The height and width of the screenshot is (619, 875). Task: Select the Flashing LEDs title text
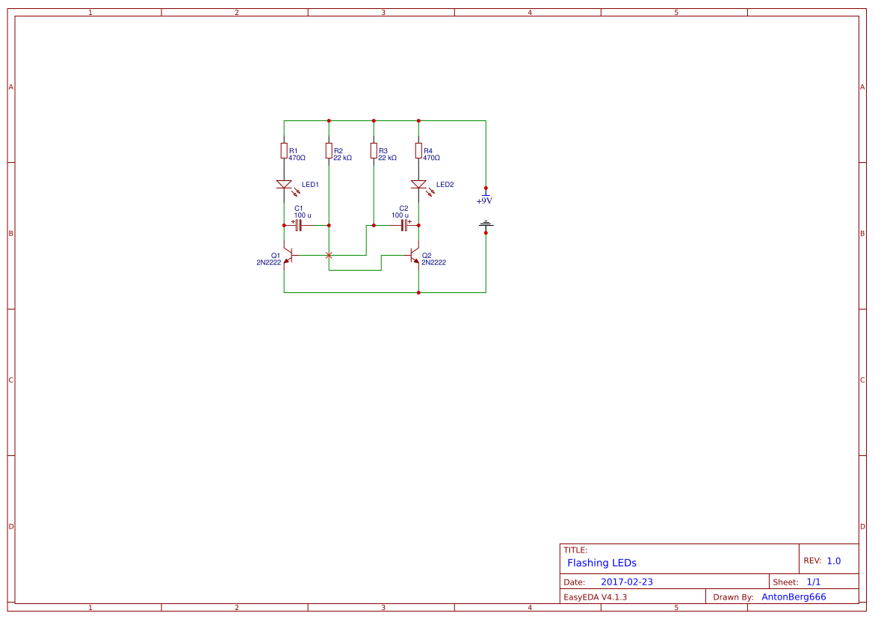[601, 563]
